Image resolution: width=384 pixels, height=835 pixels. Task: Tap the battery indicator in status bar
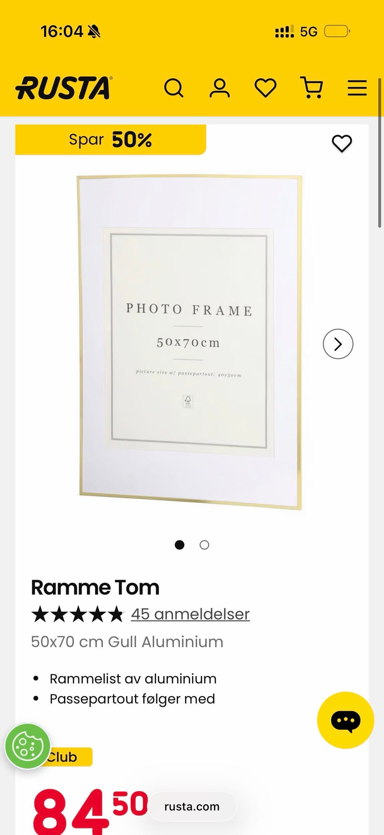pyautogui.click(x=337, y=31)
